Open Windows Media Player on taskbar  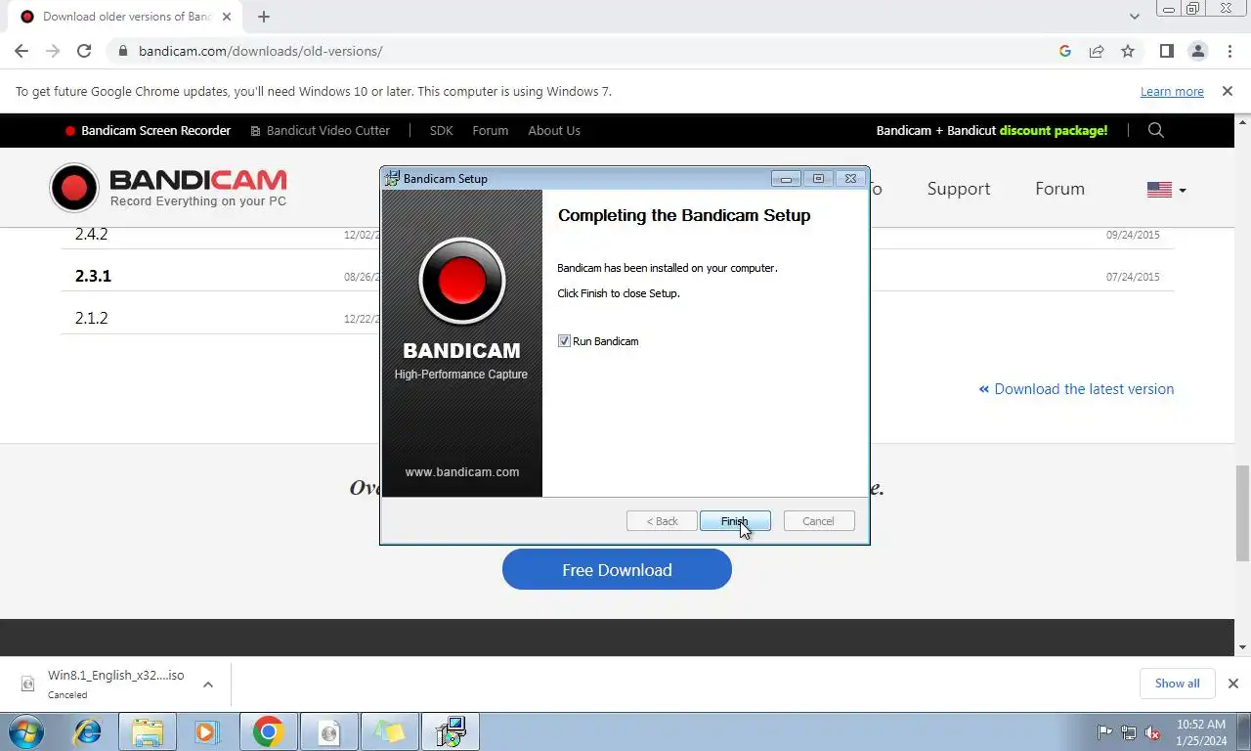(x=206, y=731)
